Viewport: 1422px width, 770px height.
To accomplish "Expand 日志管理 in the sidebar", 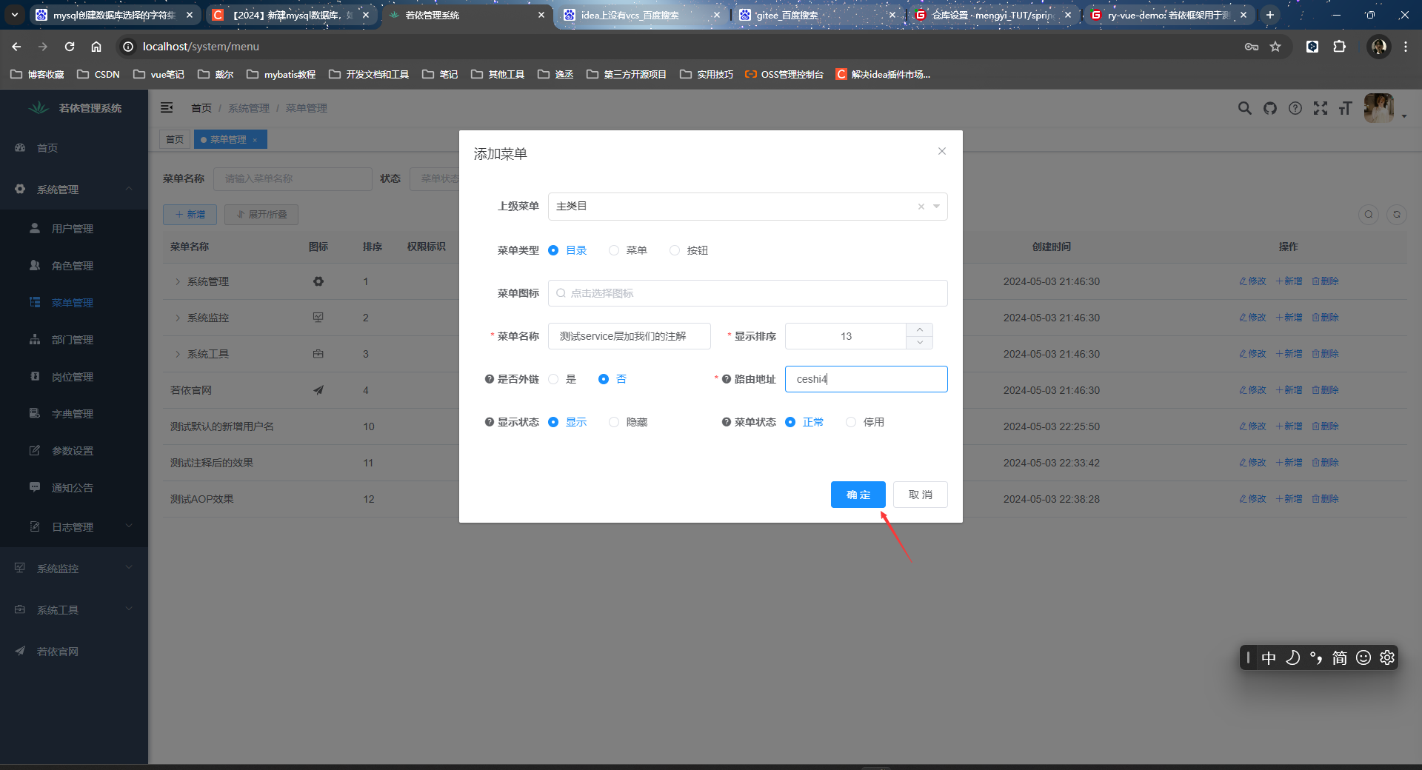I will 74,527.
